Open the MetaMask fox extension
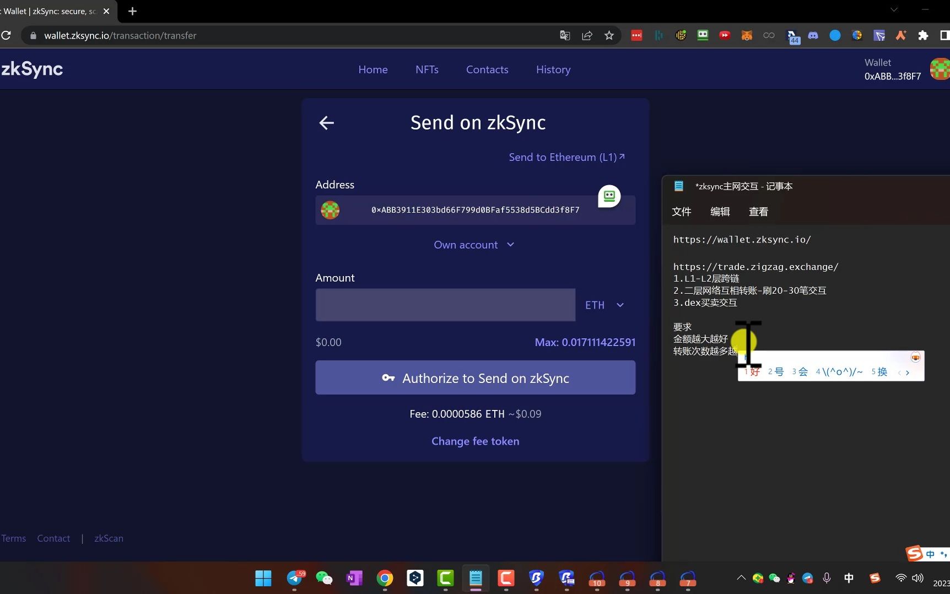The height and width of the screenshot is (594, 950). point(747,35)
